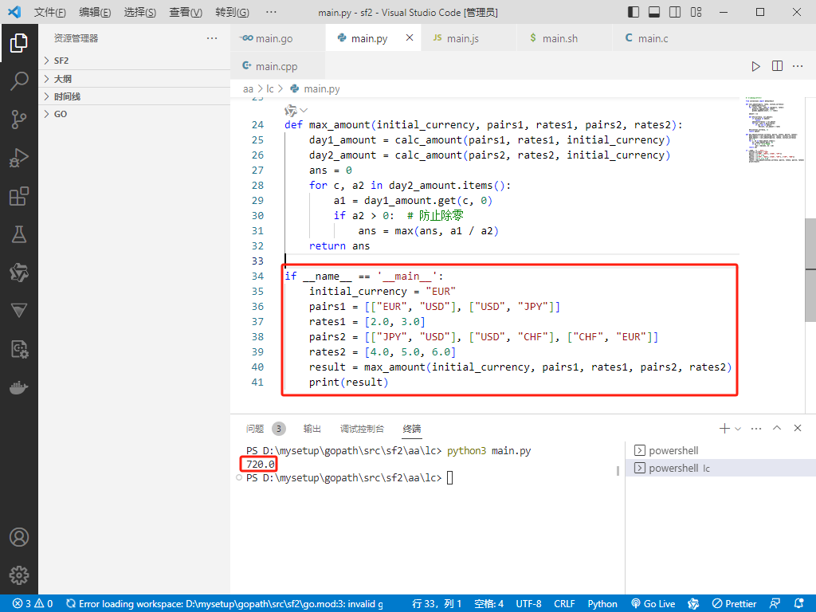
Task: Open the Manage gear settings
Action: click(x=19, y=575)
